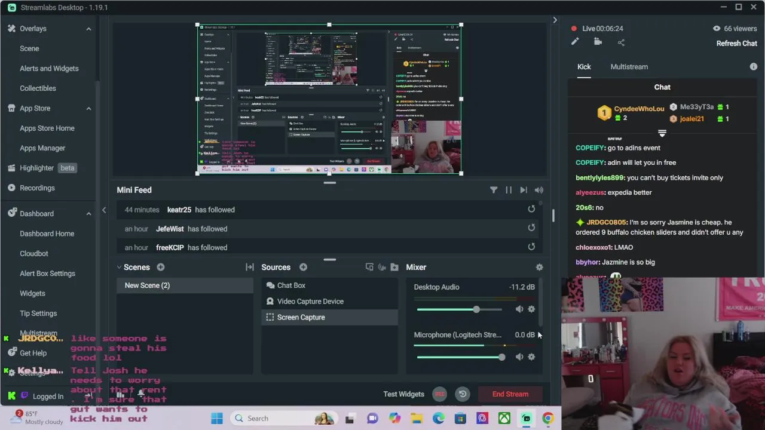Open Widgets in Dashboard section
The image size is (765, 430).
[x=32, y=293]
